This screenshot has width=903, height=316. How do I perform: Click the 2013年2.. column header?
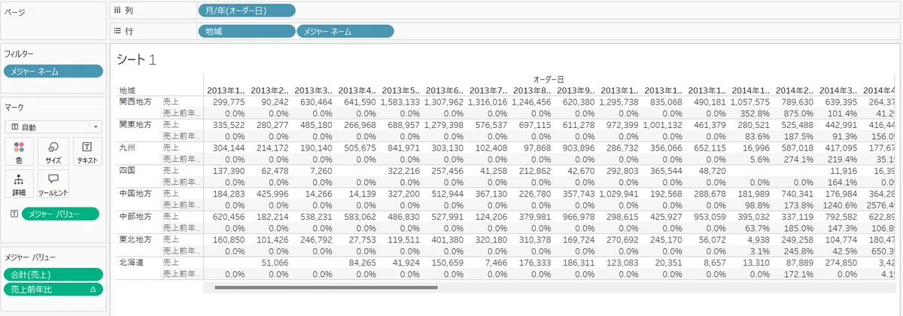270,90
